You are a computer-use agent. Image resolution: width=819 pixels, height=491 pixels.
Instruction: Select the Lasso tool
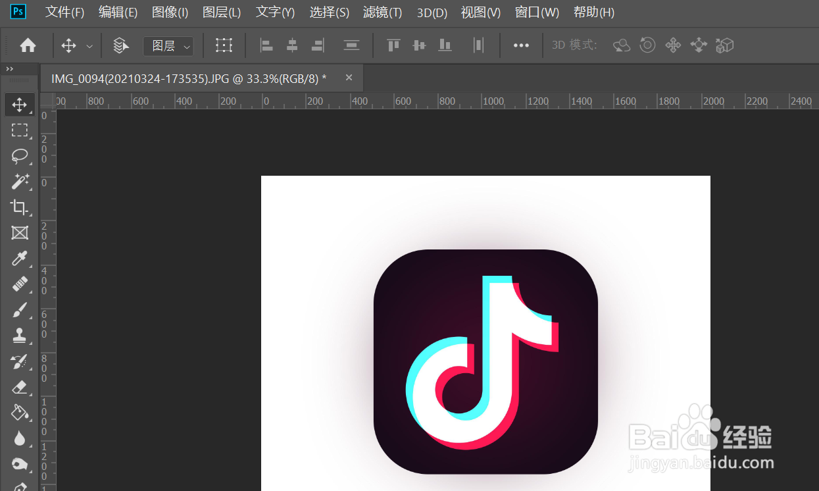pos(20,156)
